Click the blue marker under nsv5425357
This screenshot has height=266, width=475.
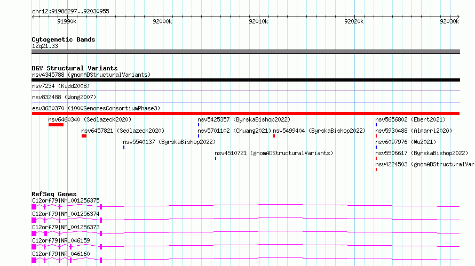(x=199, y=125)
